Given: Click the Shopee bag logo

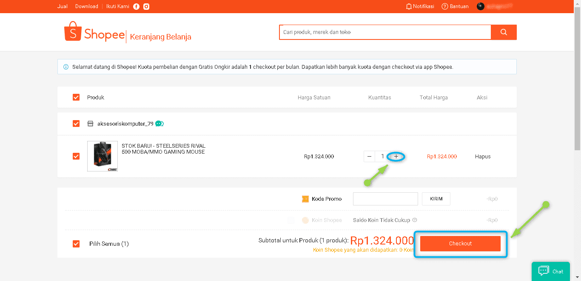Looking at the screenshot, I should pyautogui.click(x=73, y=32).
